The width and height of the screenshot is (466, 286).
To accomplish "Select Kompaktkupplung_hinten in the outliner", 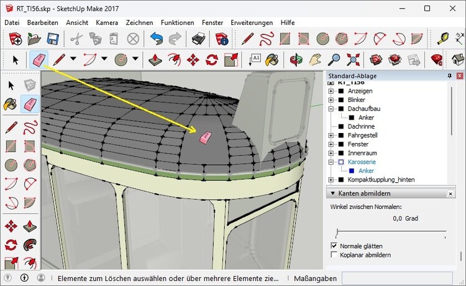I will point(381,180).
